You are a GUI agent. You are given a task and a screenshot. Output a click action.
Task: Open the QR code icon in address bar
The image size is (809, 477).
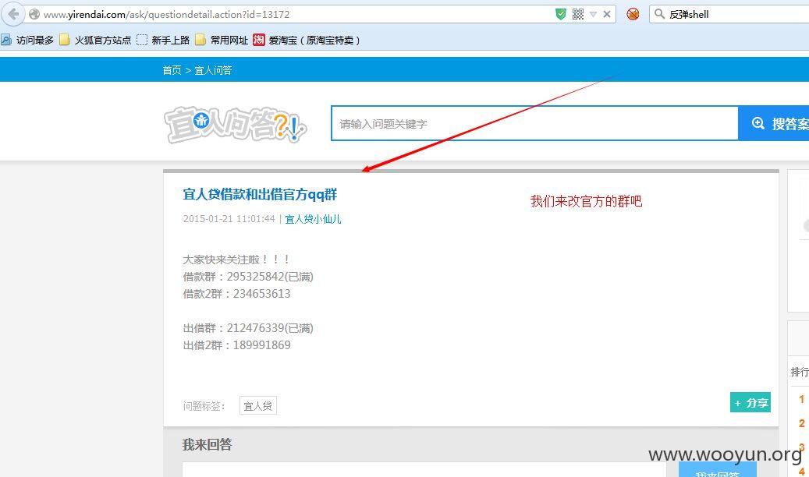click(578, 15)
